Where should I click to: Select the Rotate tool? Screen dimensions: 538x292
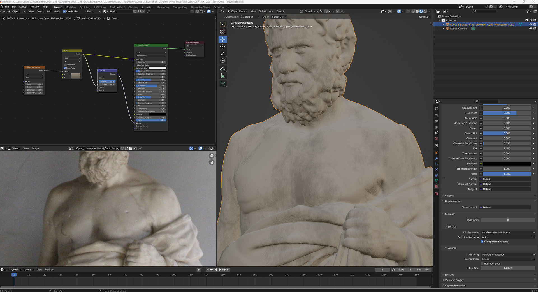(x=222, y=47)
